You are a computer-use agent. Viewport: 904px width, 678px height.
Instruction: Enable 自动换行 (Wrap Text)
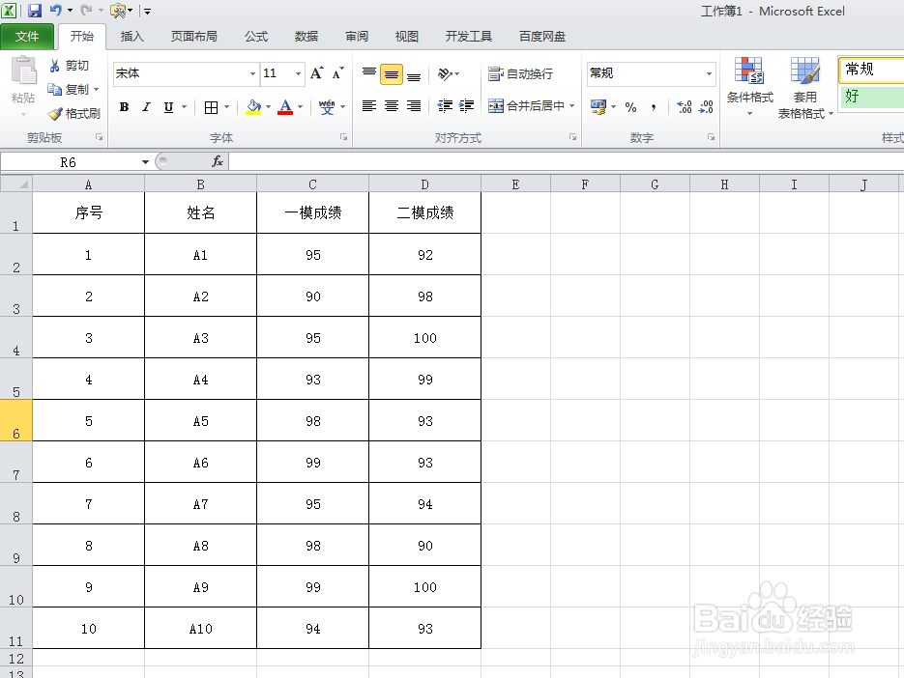(518, 73)
